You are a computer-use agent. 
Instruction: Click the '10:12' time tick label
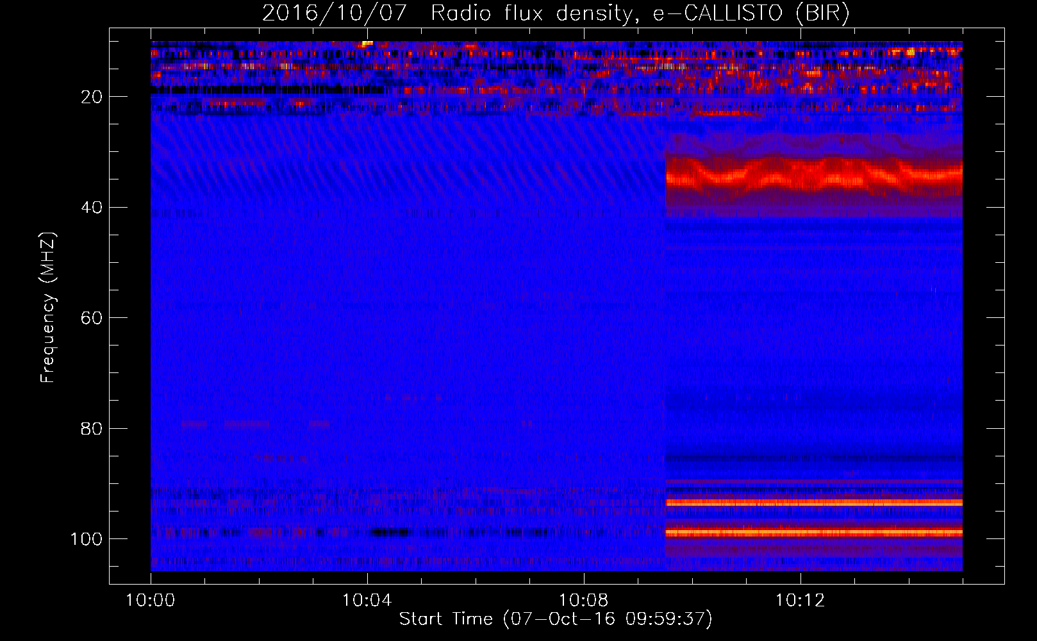(801, 601)
